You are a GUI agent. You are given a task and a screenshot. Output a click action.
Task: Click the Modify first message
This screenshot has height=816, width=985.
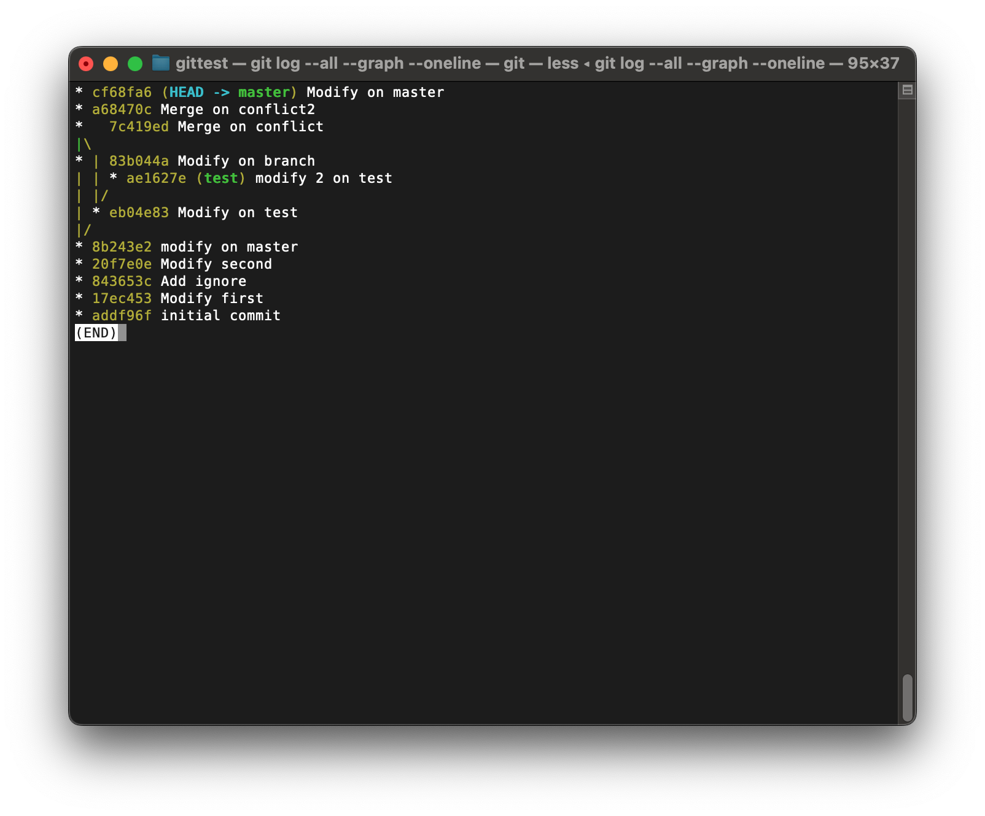[212, 299]
